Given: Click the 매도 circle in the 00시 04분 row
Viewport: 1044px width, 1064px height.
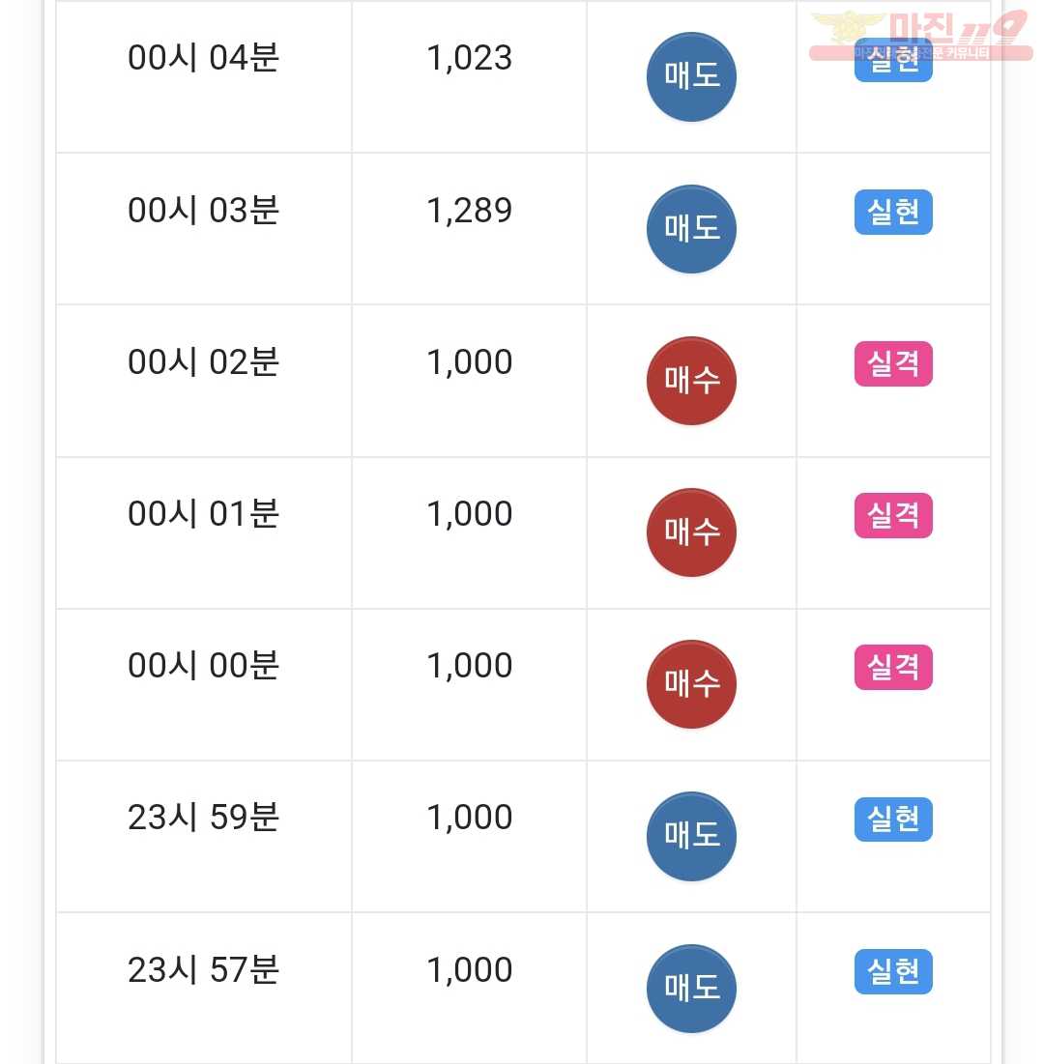Looking at the screenshot, I should coord(691,76).
